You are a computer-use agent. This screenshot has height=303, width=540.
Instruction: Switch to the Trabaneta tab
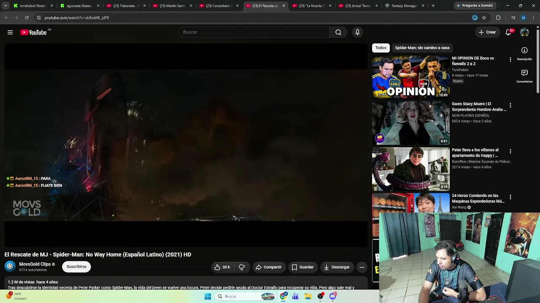(127, 6)
